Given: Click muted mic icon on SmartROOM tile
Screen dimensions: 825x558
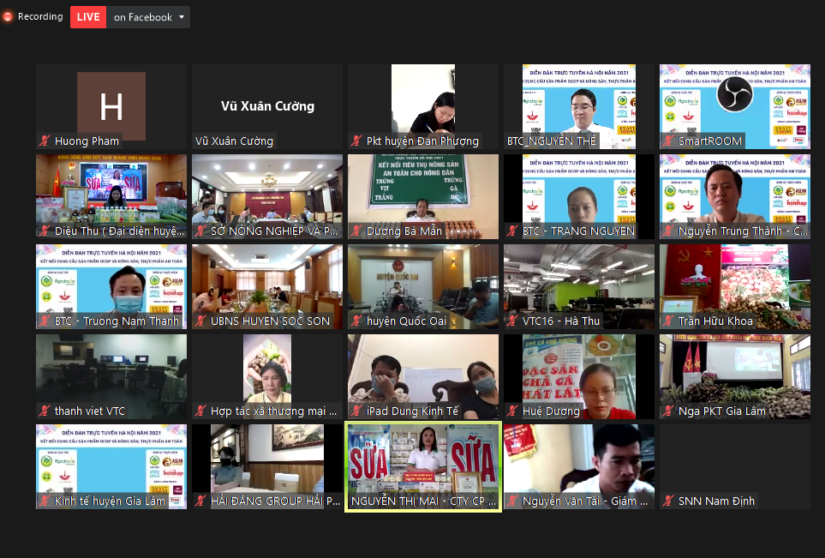Looking at the screenshot, I should coord(668,141).
